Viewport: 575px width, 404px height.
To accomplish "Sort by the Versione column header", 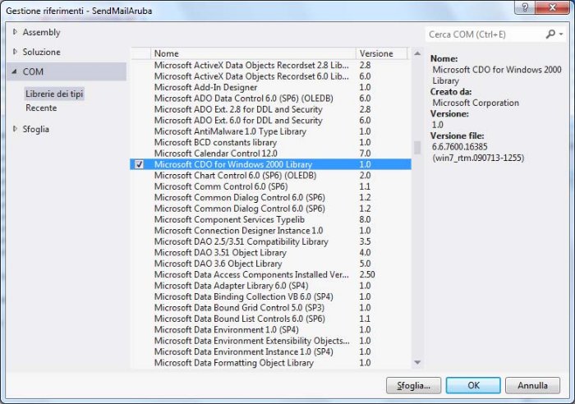I will pos(381,53).
